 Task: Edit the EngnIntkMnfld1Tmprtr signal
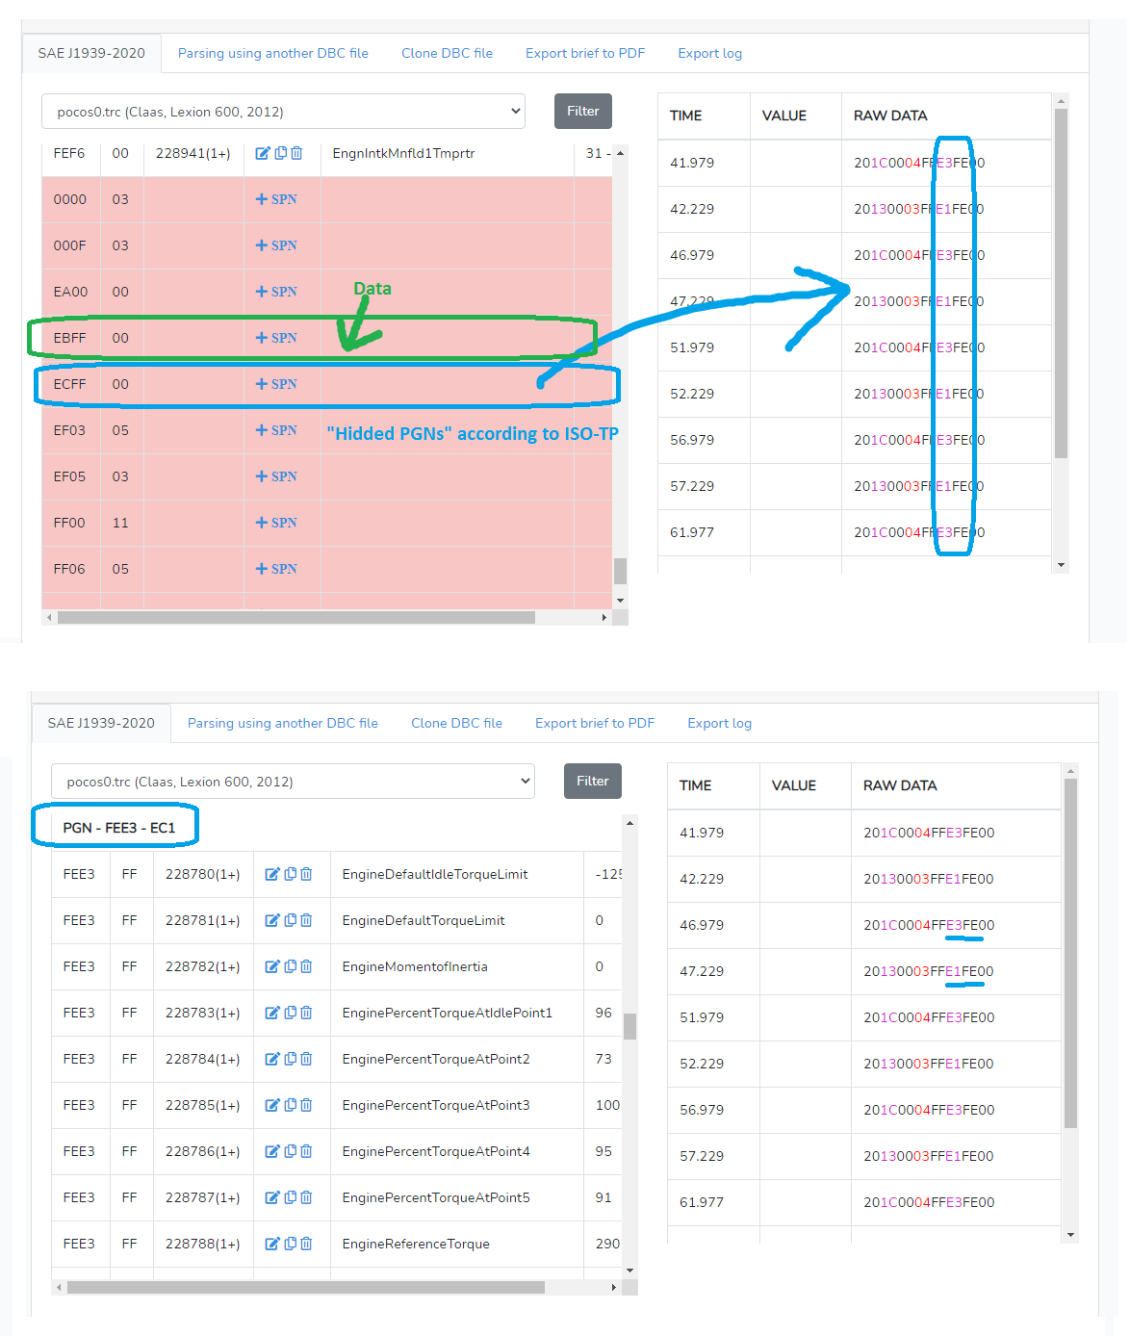(x=263, y=153)
